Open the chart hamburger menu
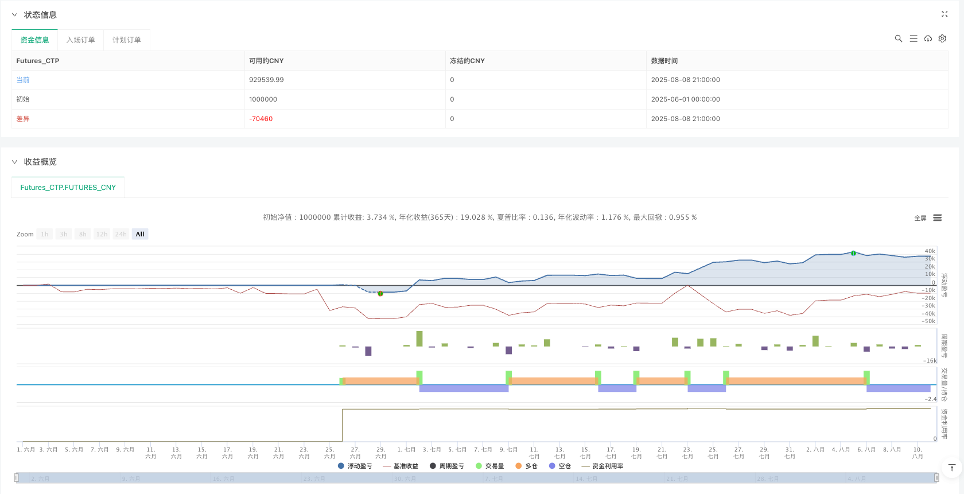The image size is (964, 494). click(938, 218)
